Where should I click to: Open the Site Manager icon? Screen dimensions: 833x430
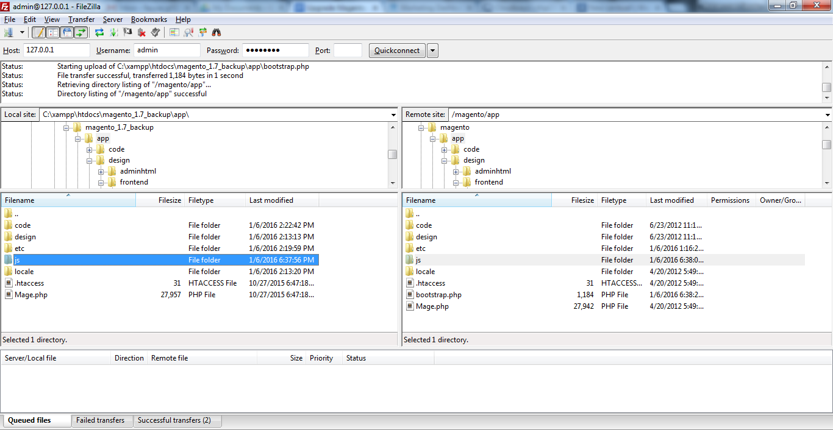pyautogui.click(x=9, y=32)
